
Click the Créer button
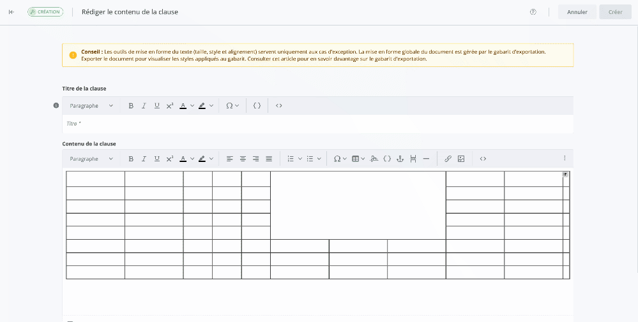(x=615, y=12)
